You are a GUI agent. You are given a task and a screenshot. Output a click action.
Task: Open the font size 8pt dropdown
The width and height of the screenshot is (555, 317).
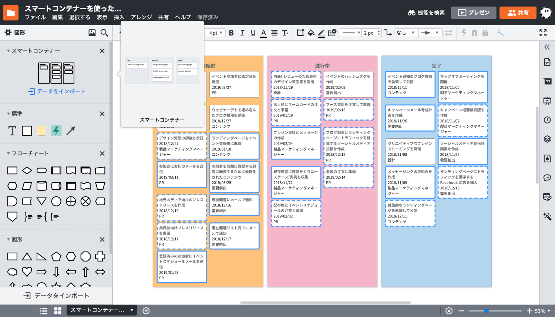click(215, 33)
